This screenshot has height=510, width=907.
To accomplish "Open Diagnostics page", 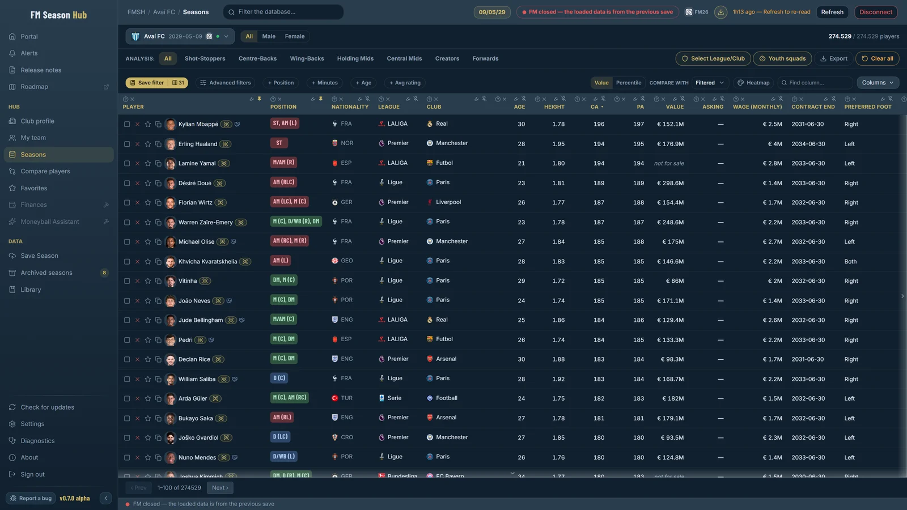I will click(59, 441).
